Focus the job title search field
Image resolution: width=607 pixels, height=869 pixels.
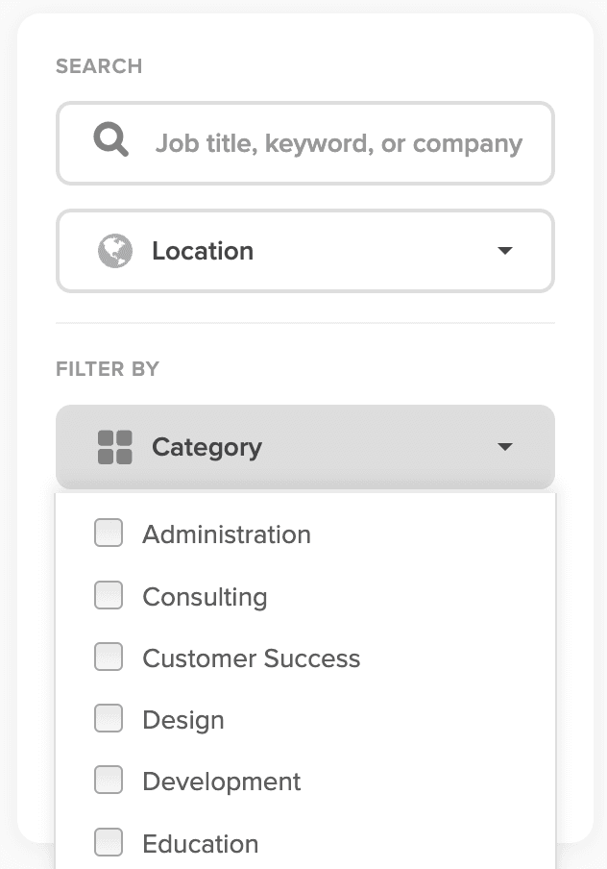[338, 143]
